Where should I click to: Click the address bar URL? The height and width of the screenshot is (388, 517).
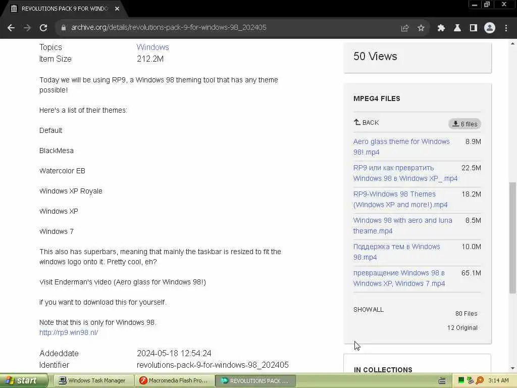(169, 27)
